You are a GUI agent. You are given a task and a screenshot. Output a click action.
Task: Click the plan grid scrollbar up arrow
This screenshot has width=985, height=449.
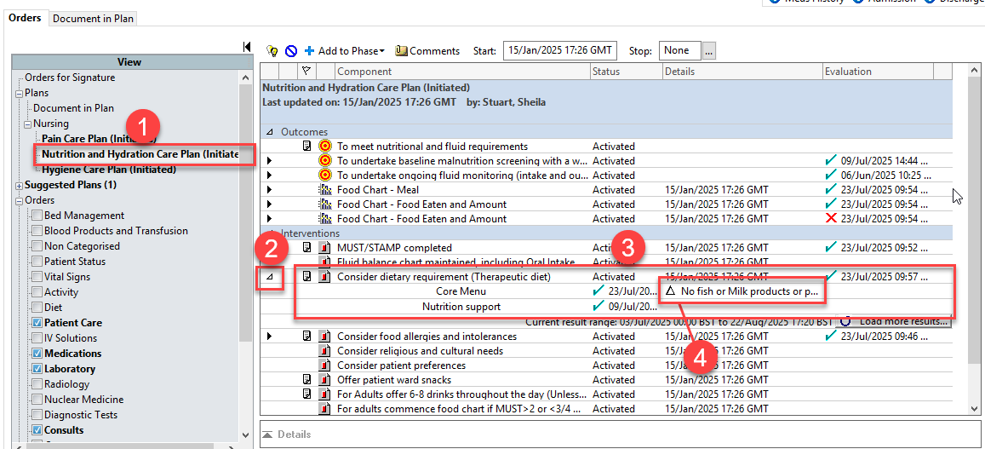(974, 71)
